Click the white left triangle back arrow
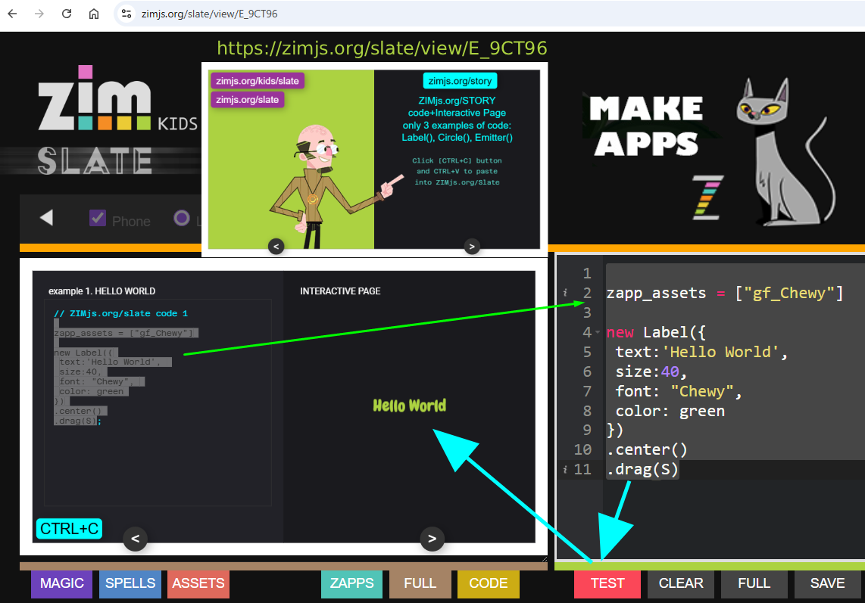Image resolution: width=865 pixels, height=603 pixels. tap(46, 219)
